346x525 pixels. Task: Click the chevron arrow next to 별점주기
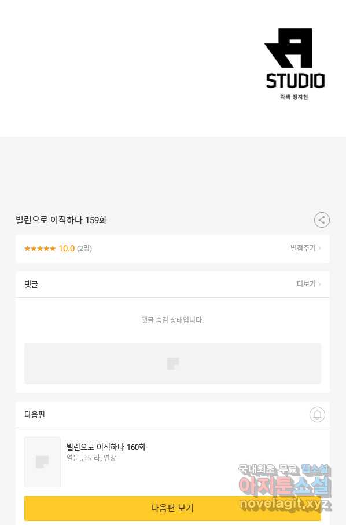point(319,248)
